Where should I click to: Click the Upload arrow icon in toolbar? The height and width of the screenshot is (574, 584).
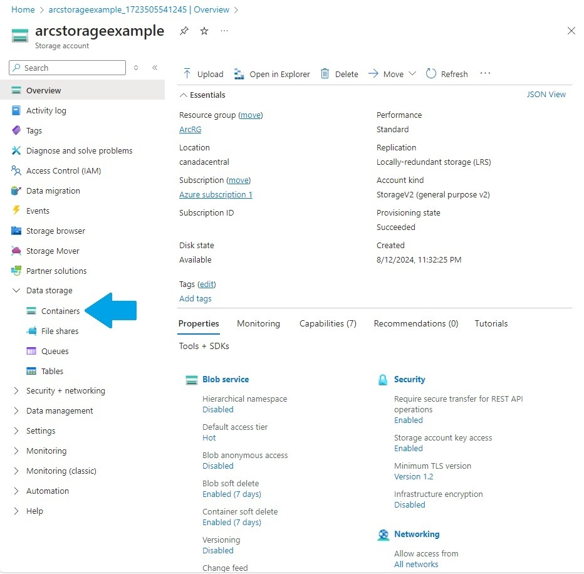187,74
